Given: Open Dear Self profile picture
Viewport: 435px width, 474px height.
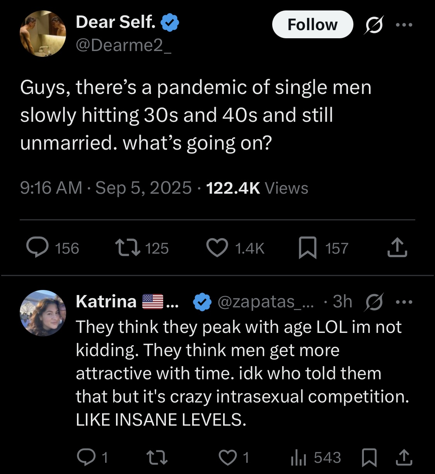Looking at the screenshot, I should click(43, 34).
